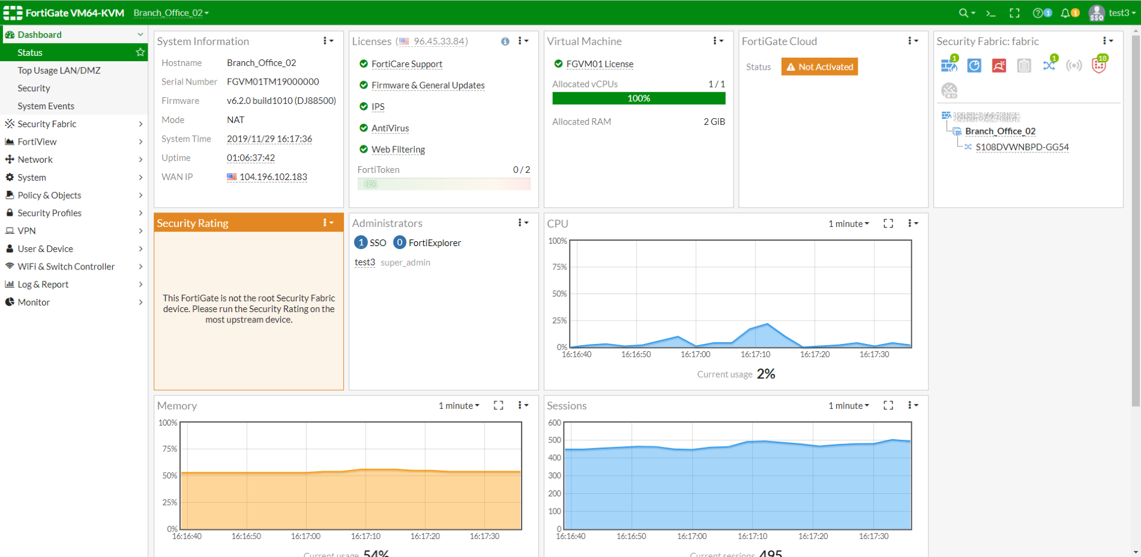Expand the CPU widget to full screen
The width and height of the screenshot is (1141, 557).
[888, 223]
